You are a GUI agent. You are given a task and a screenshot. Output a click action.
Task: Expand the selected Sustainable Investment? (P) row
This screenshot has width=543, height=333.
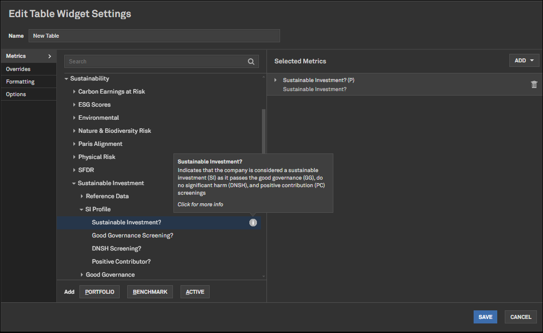(276, 80)
